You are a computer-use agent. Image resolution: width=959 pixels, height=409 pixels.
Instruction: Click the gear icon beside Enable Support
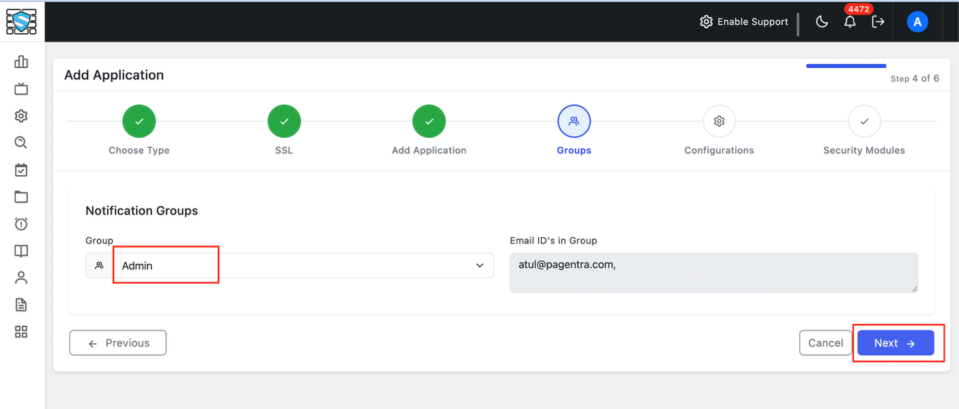coord(706,22)
